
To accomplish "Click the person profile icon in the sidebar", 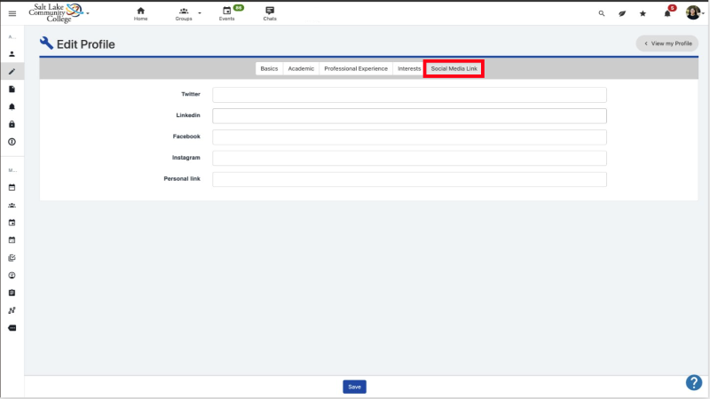I will (12, 54).
